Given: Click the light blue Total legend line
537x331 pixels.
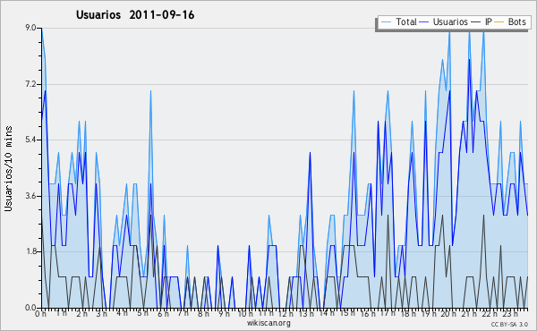Looking at the screenshot, I should pyautogui.click(x=386, y=22).
